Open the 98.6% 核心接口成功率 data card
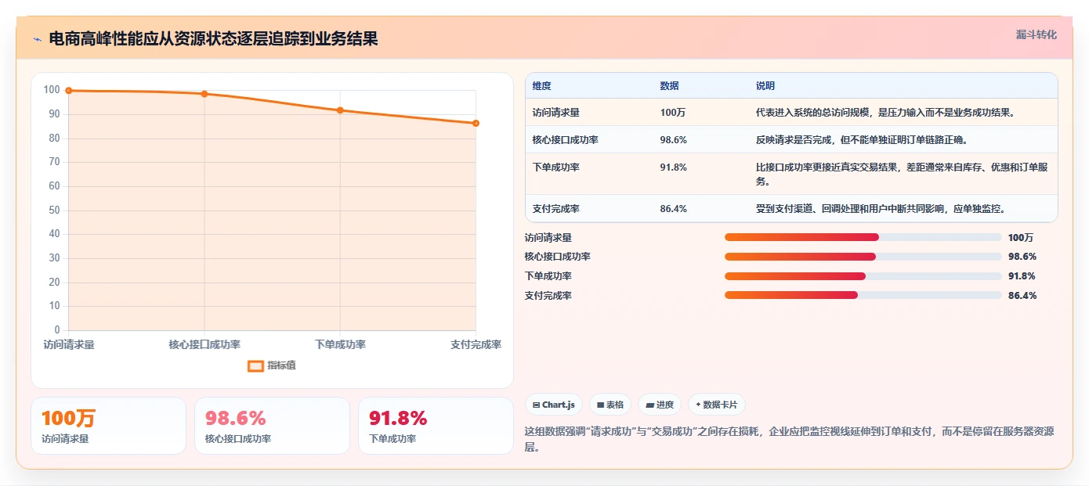Viewport: 1089px width, 486px height. coord(272,426)
